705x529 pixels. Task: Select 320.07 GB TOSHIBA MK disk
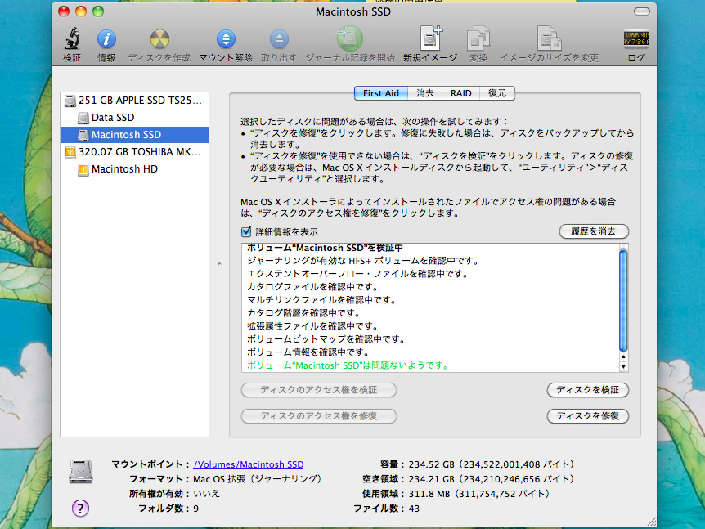[x=134, y=152]
